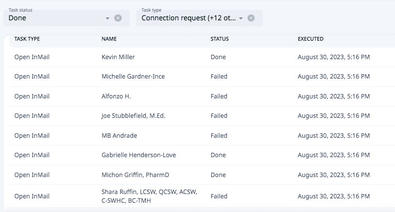
Task: Click Done status for Kevin Miller
Action: coord(218,57)
